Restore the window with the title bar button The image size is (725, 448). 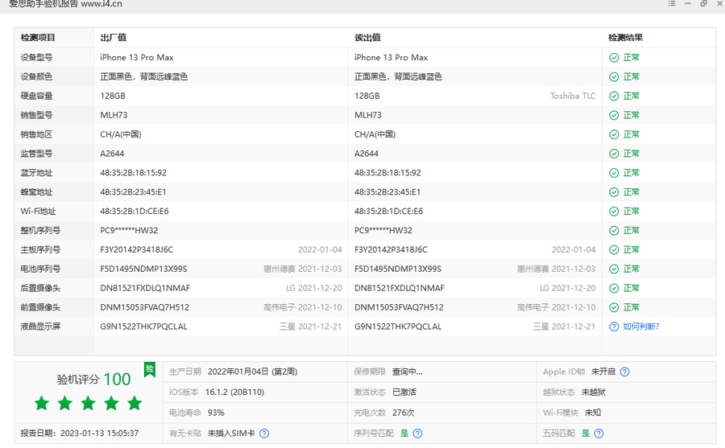704,3
